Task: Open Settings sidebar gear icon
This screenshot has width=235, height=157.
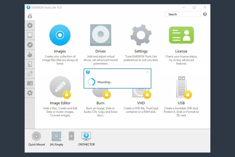Action: click(30, 93)
